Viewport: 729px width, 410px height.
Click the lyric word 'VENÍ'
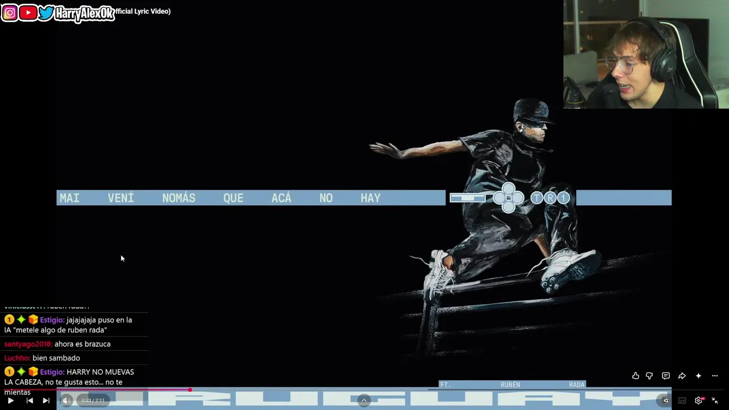pyautogui.click(x=121, y=198)
